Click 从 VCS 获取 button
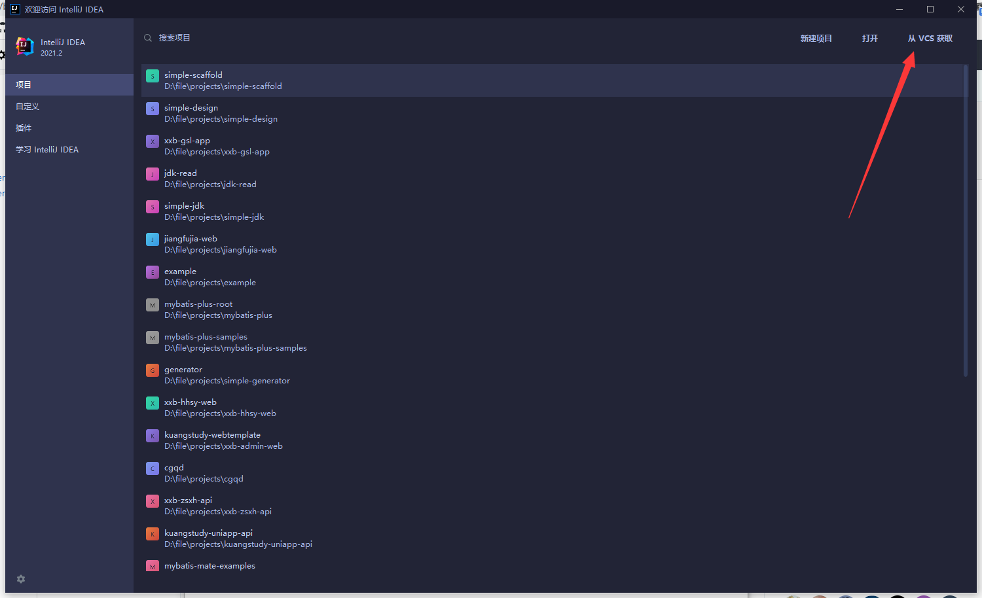Viewport: 982px width, 598px height. [930, 39]
